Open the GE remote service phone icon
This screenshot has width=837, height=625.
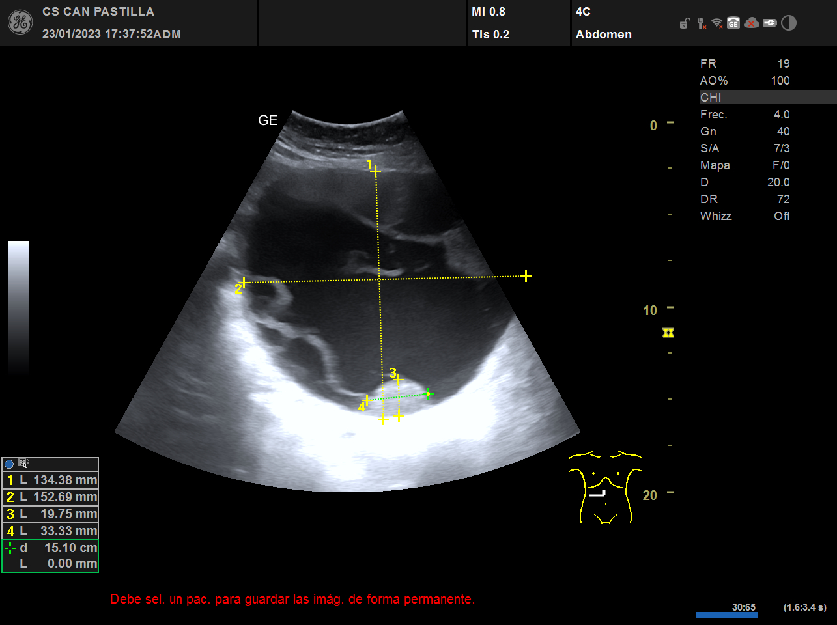click(x=733, y=23)
